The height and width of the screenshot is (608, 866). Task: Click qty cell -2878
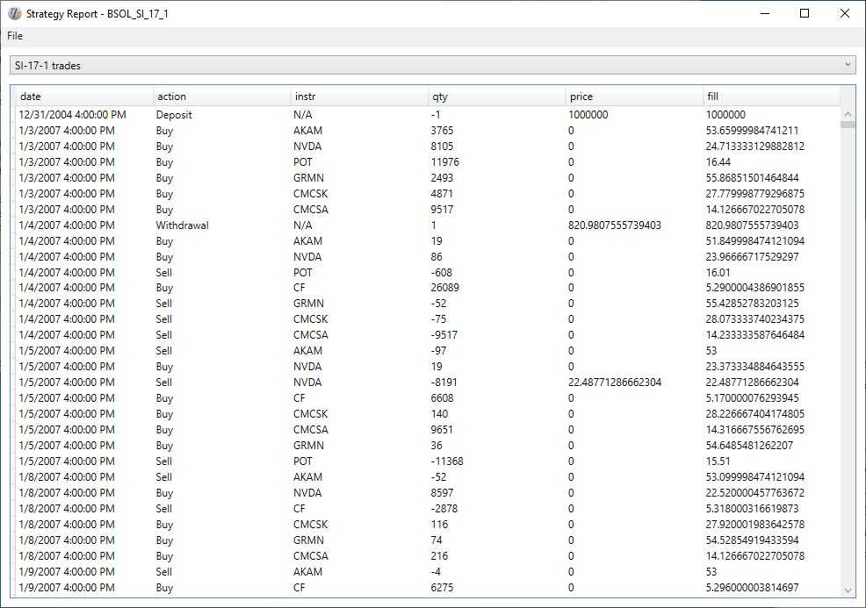pos(444,509)
